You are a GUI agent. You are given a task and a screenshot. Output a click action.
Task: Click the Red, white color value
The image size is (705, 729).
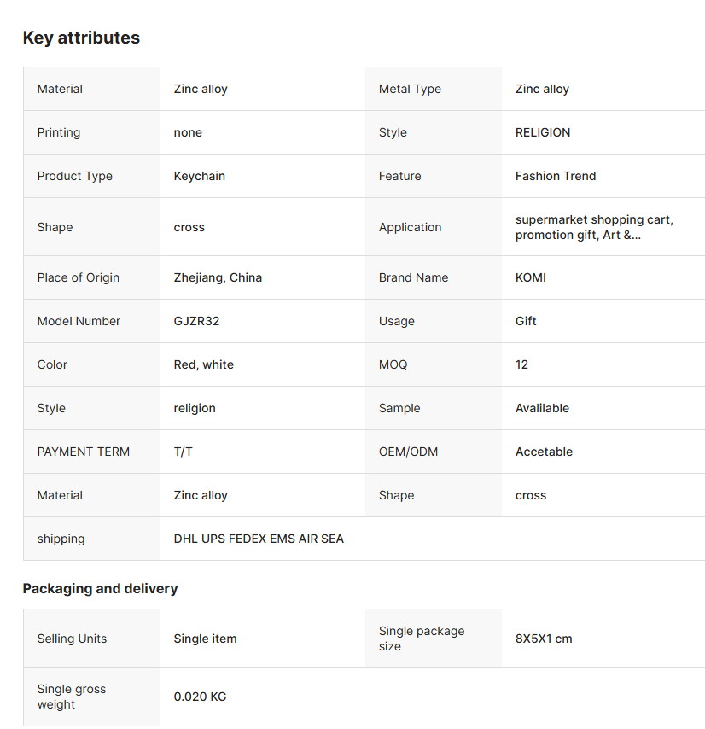point(203,365)
